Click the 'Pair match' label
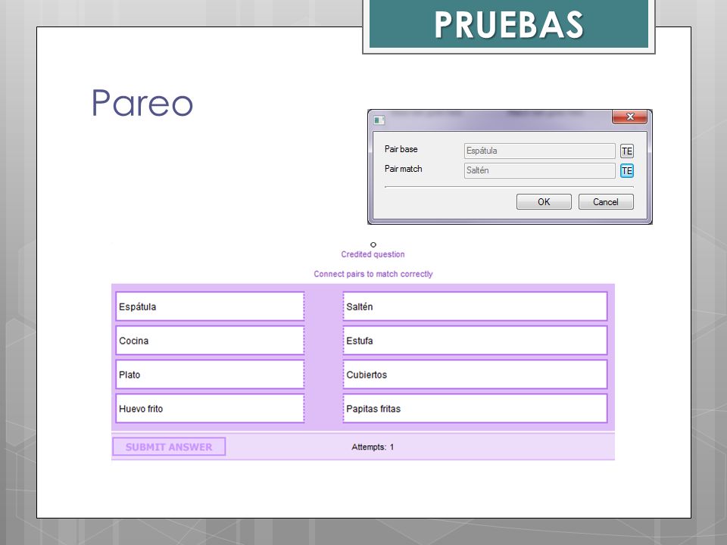Viewport: 727px width, 545px height. (404, 169)
